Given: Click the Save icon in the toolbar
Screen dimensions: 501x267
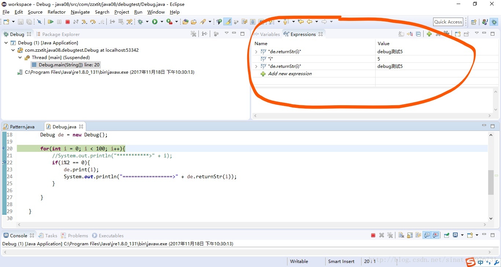Looking at the screenshot, I should pos(21,22).
